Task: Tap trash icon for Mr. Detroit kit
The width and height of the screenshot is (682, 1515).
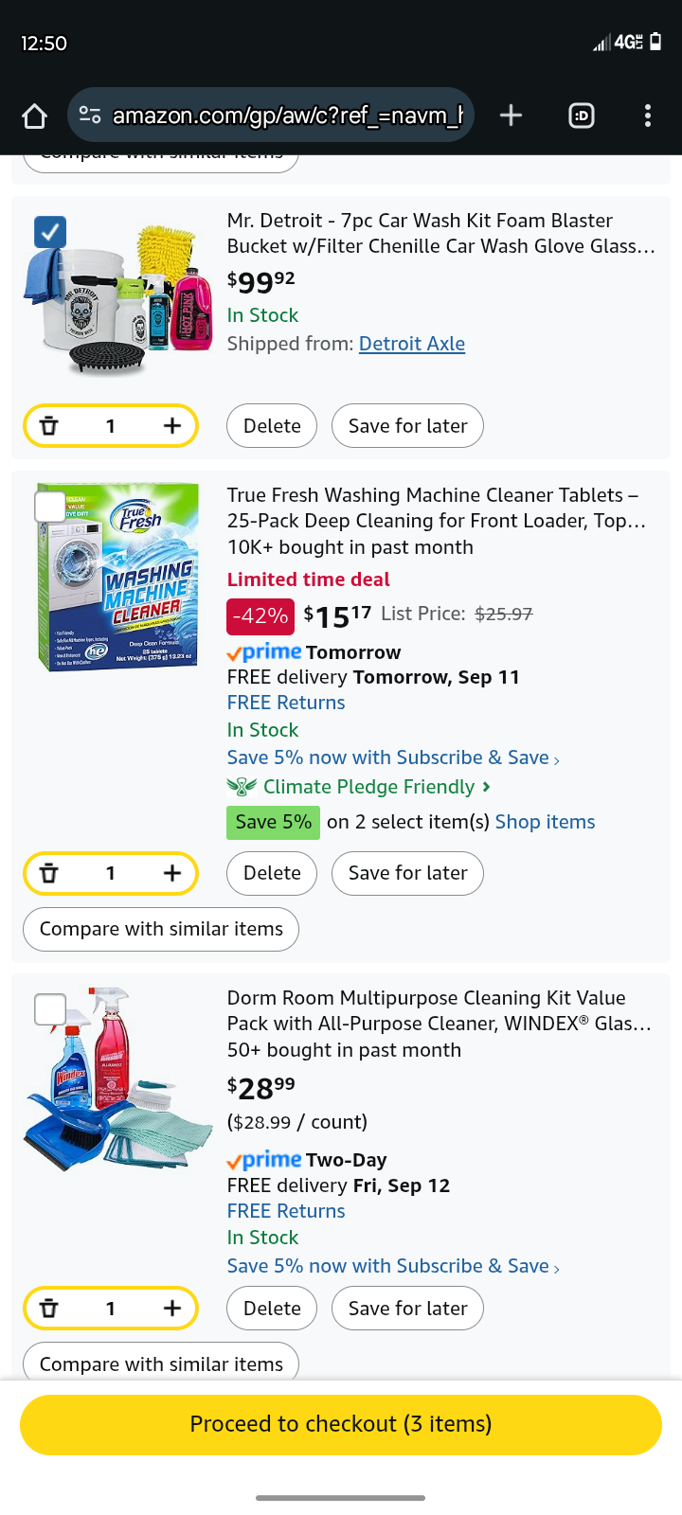Action: [x=49, y=426]
